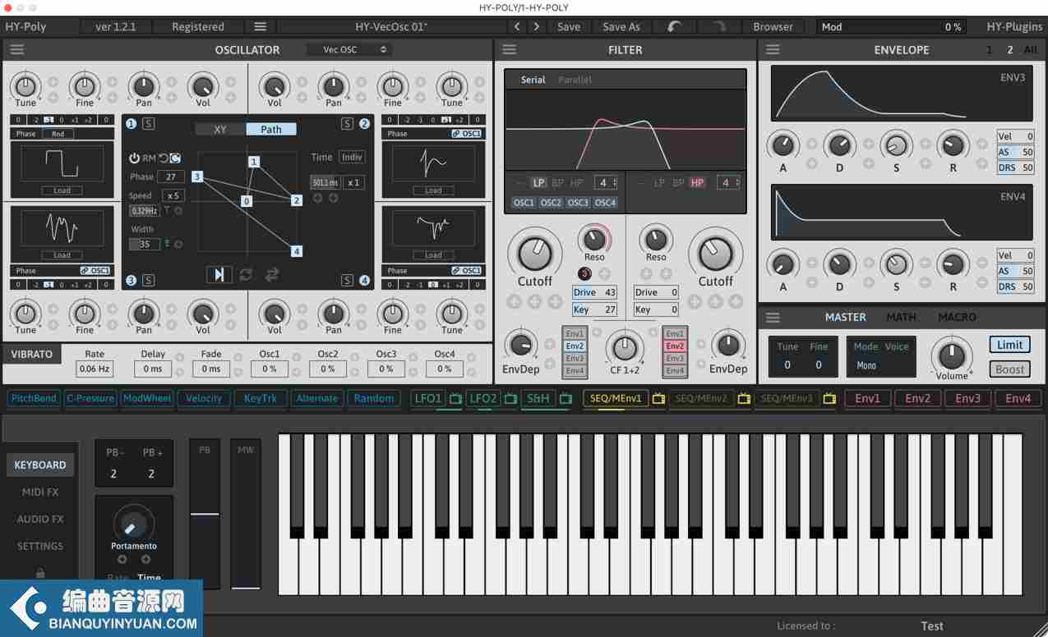This screenshot has width=1048, height=637.
Task: Click the redo arrow in top bar
Action: pos(718,26)
